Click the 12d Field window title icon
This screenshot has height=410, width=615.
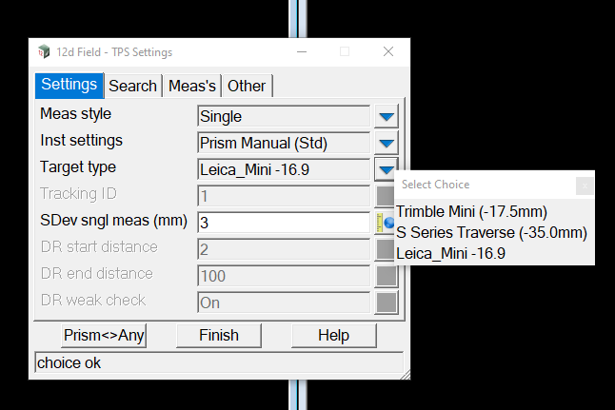click(43, 52)
